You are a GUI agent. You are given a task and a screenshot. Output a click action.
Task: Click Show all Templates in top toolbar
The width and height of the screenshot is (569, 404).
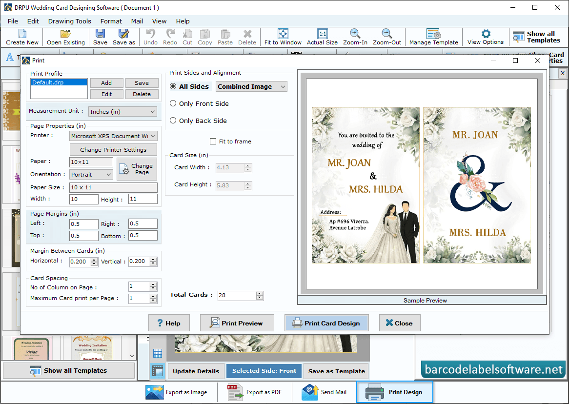point(537,37)
